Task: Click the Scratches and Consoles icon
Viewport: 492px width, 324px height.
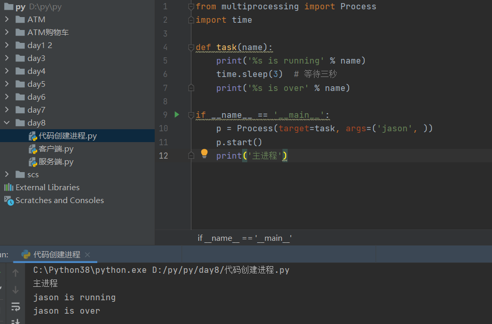Action: 8,200
